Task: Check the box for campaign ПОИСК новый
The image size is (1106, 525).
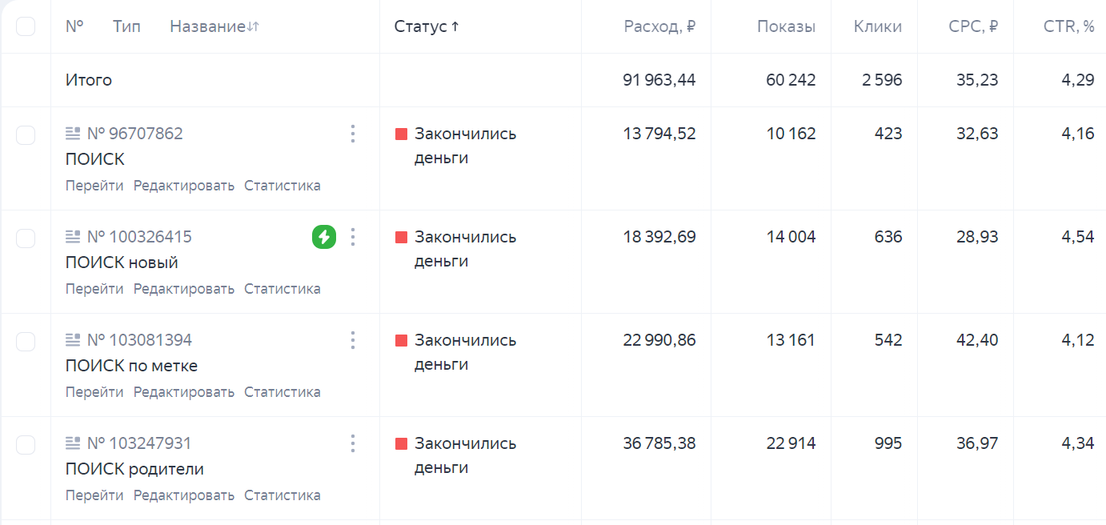Action: (26, 238)
